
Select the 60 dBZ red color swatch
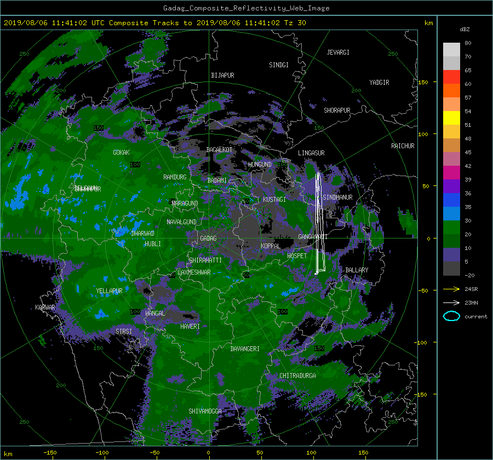pos(451,77)
